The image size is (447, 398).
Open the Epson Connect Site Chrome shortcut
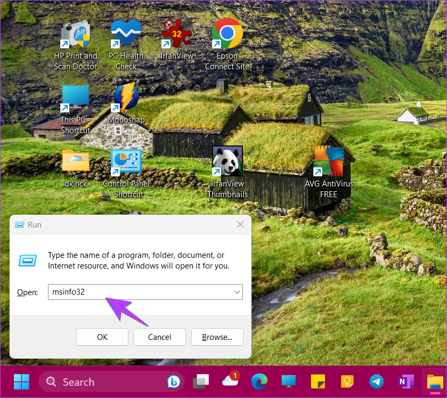tap(227, 35)
